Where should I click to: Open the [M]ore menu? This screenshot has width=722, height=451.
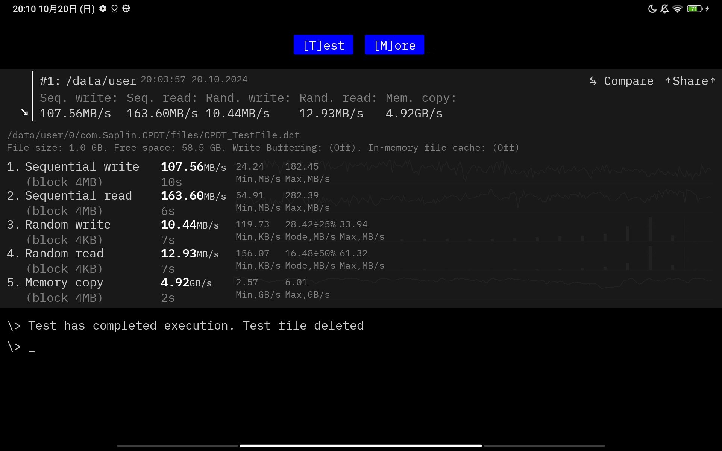[394, 45]
